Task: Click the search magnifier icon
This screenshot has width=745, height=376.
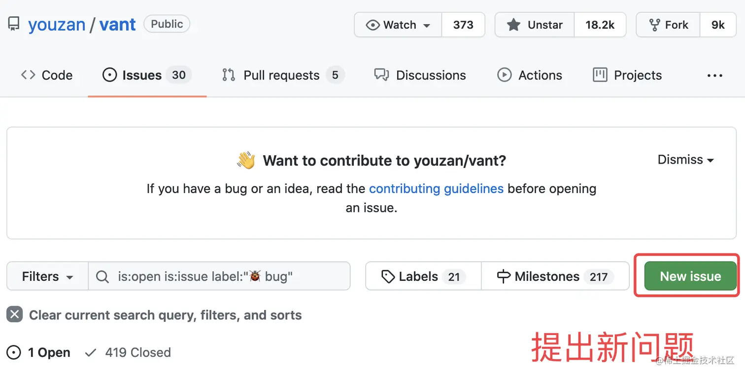Action: (x=102, y=276)
